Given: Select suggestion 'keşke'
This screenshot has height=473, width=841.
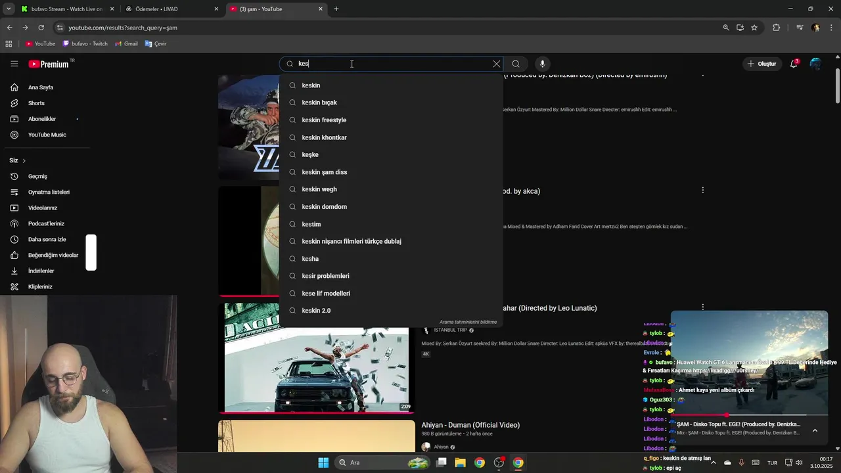Looking at the screenshot, I should (391, 154).
